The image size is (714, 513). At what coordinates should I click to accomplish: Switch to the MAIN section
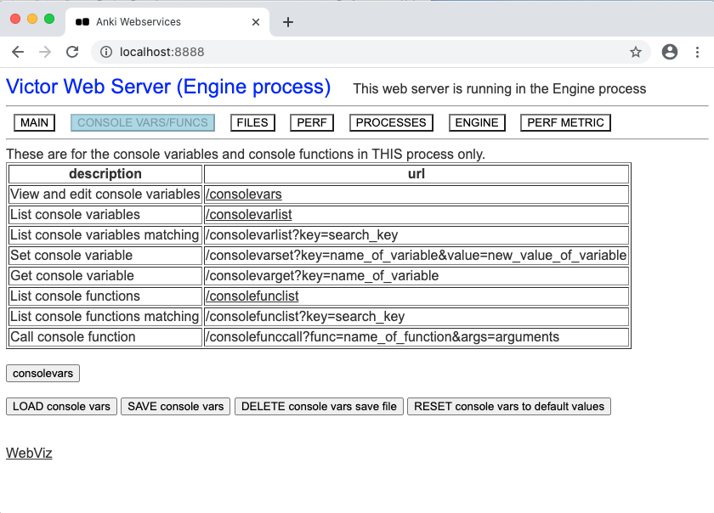coord(33,122)
